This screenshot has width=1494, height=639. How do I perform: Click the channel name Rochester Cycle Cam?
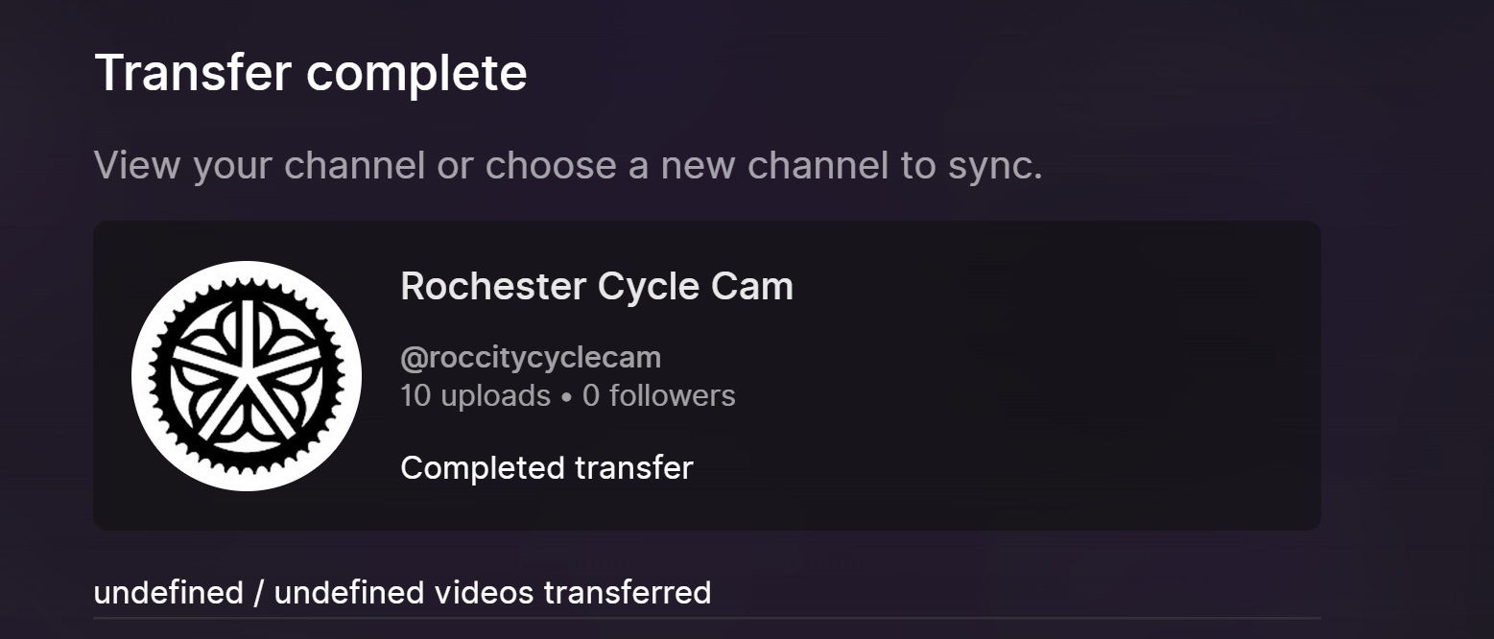click(x=597, y=285)
